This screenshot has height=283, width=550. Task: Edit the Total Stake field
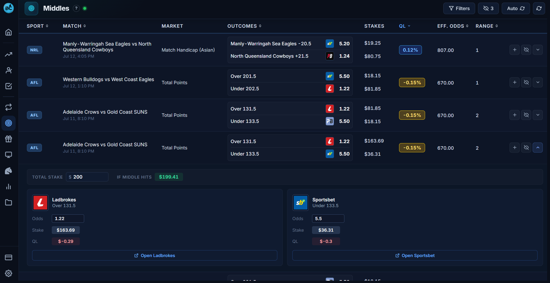(87, 177)
